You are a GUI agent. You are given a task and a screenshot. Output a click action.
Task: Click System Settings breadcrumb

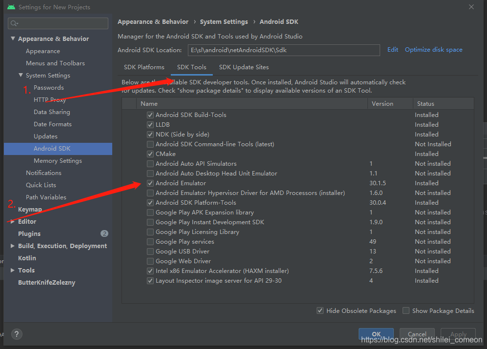pos(224,22)
